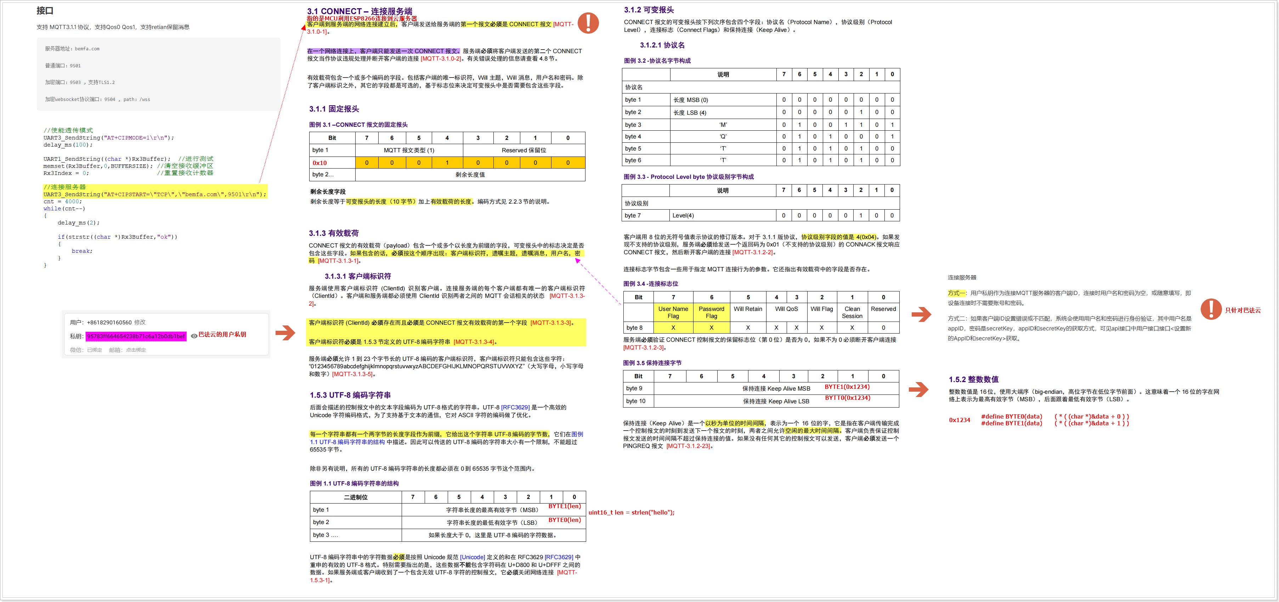
Task: Open the [MQTT-3.1.0-2] reference link
Action: [x=441, y=58]
